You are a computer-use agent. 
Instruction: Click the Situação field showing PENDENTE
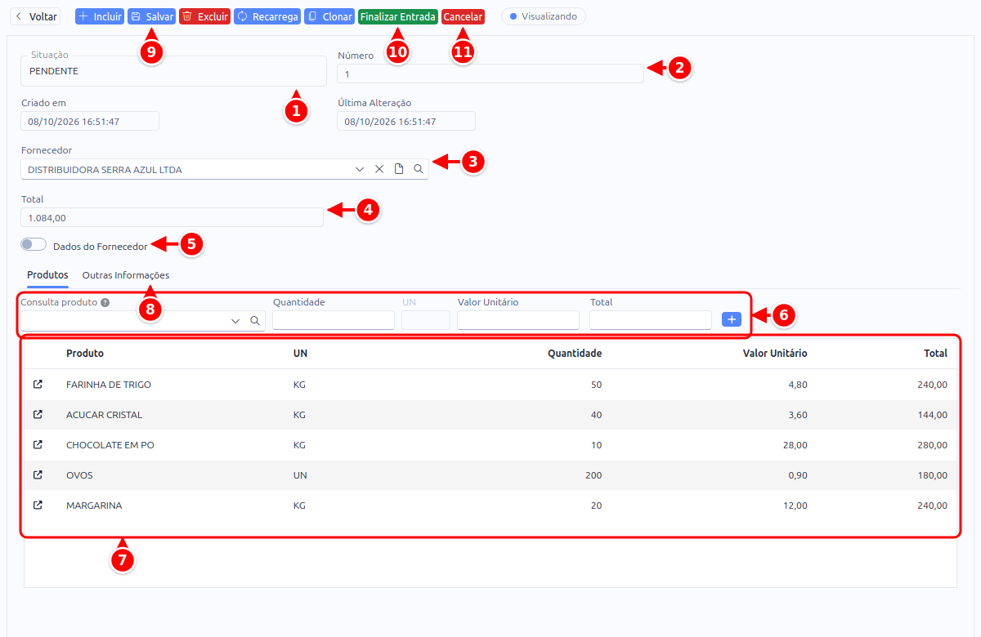point(174,71)
